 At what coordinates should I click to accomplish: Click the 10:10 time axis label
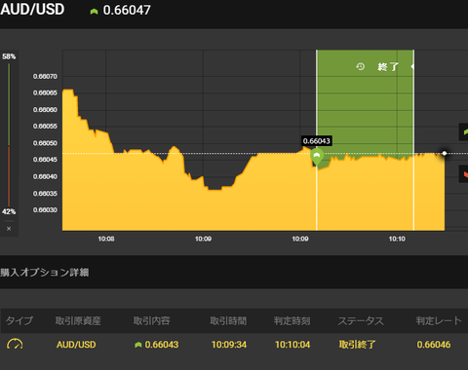(x=397, y=239)
